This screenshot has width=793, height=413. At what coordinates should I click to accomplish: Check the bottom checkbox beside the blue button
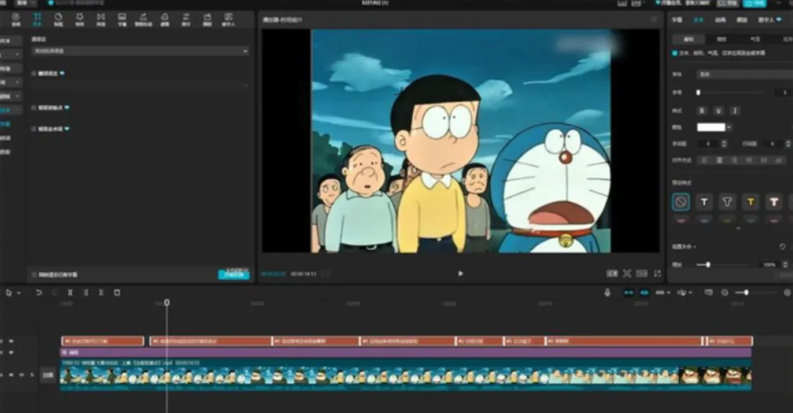coord(35,275)
